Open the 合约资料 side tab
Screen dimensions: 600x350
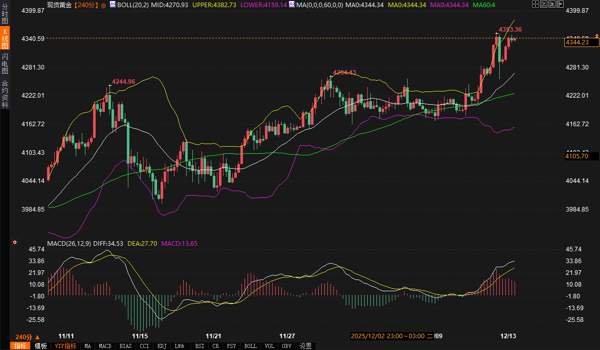pos(5,94)
